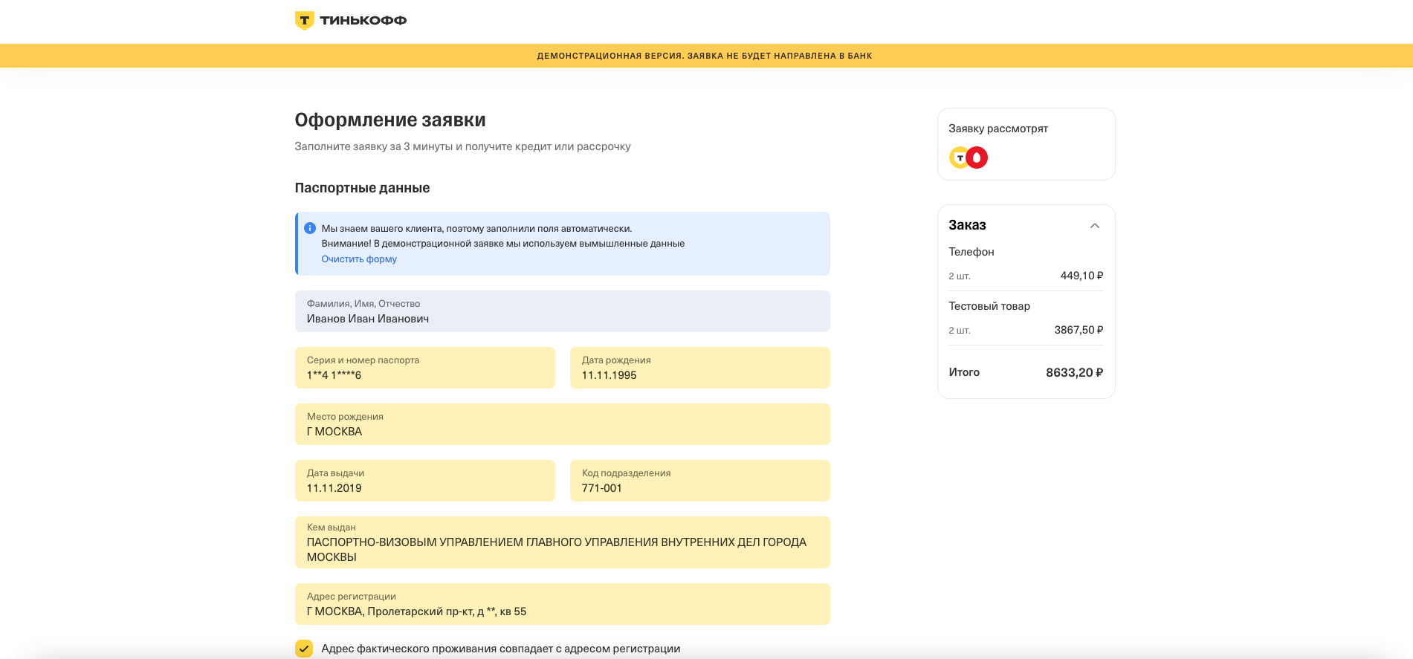
Task: Click the ТИНЬКОФФ wordmark text
Action: [363, 21]
